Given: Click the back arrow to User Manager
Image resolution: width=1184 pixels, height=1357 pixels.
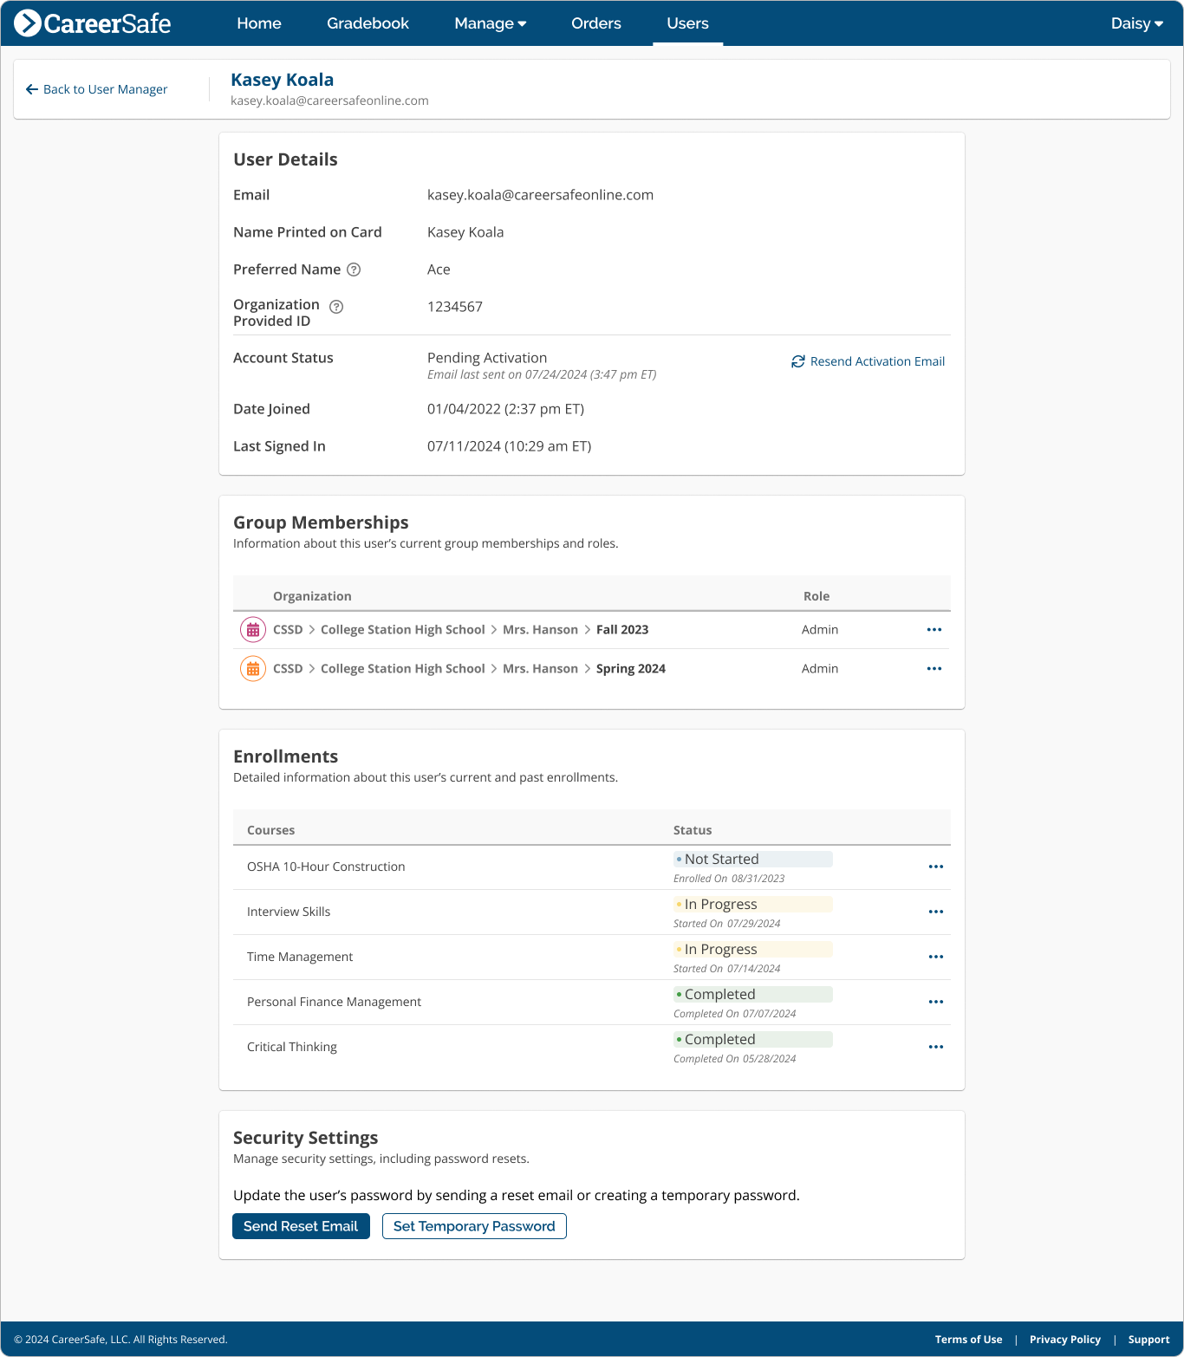Looking at the screenshot, I should (32, 89).
